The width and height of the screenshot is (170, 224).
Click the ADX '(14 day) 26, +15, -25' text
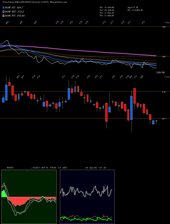[96, 168]
